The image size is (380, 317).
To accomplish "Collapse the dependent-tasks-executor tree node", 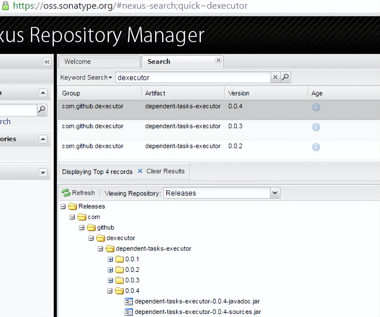I will click(x=100, y=249).
